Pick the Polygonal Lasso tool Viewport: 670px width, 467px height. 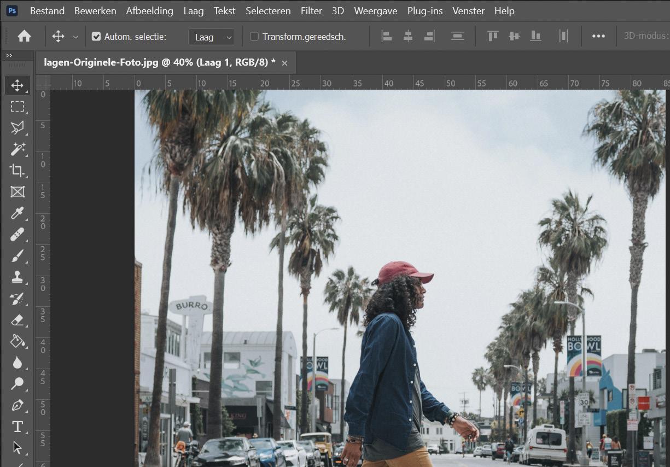coord(18,128)
